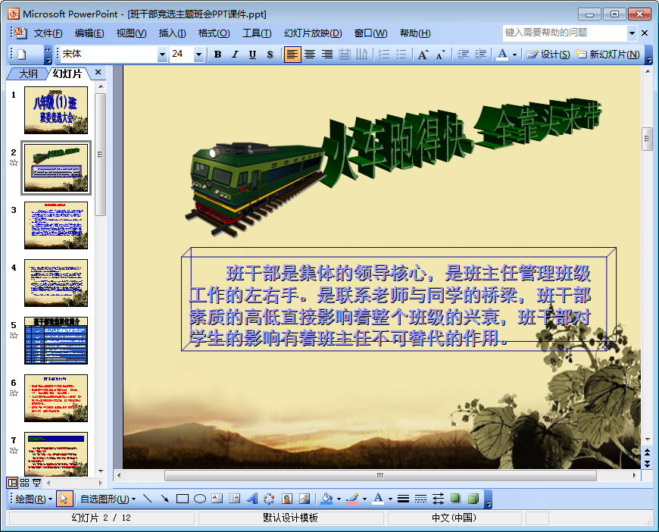Toggle Italic formatting

click(235, 55)
